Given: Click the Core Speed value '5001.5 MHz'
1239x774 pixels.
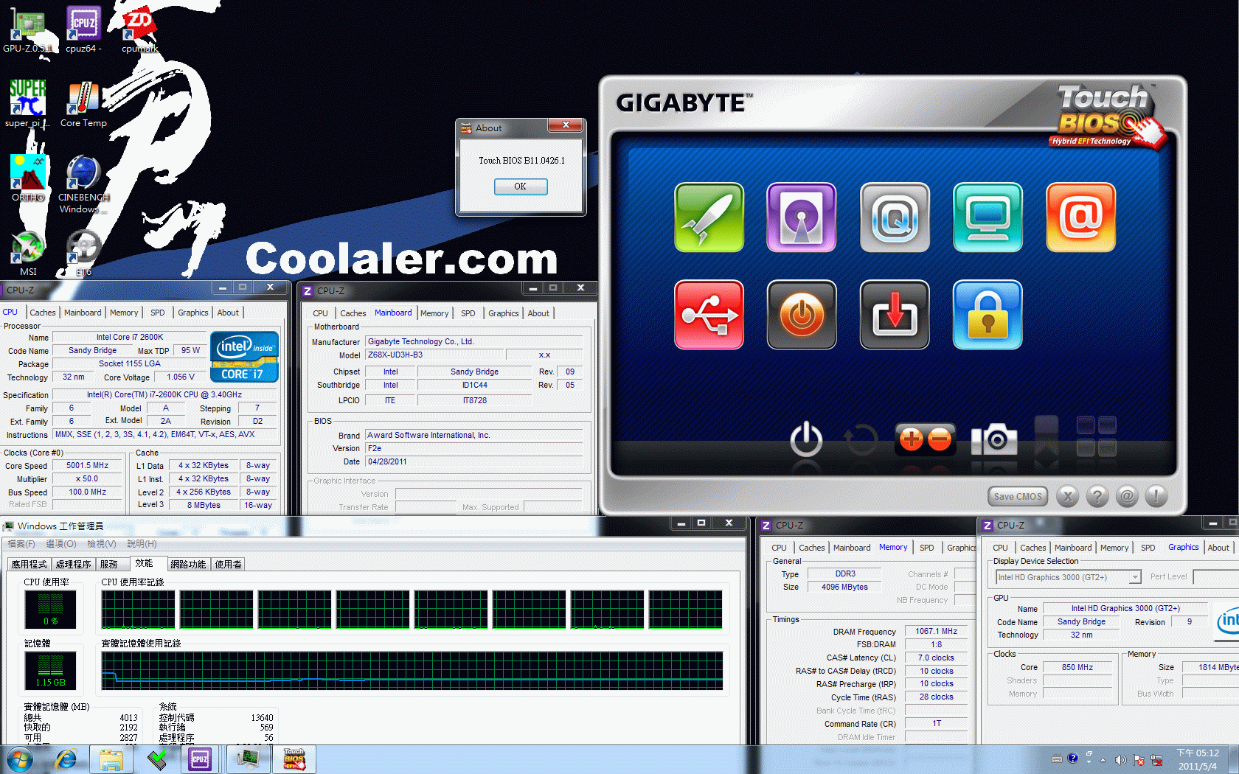Looking at the screenshot, I should [88, 466].
